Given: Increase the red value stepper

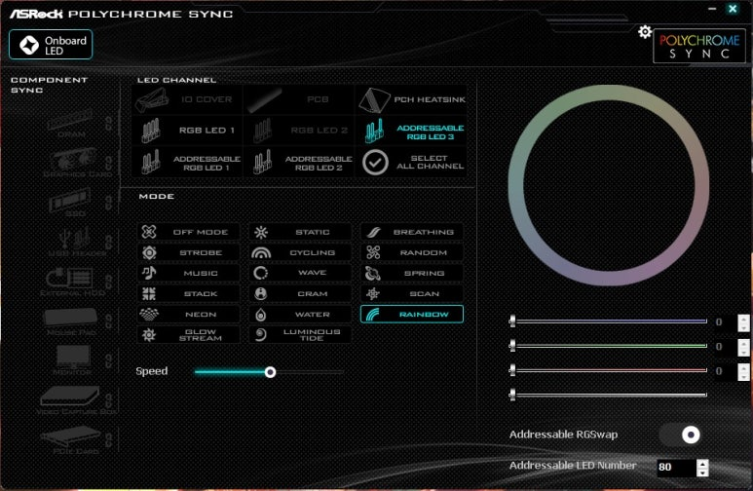Looking at the screenshot, I should click(x=743, y=367).
